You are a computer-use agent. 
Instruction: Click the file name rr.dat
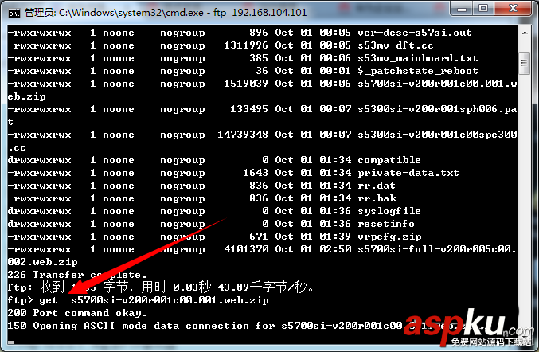pos(377,186)
